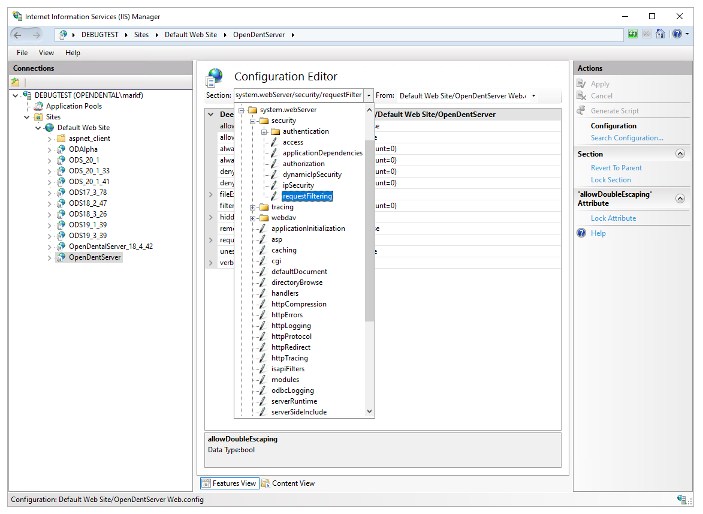Click the Section path input field
The image size is (703, 514).
click(x=298, y=95)
